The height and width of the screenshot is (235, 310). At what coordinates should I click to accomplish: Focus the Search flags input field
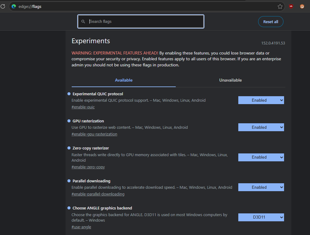click(x=141, y=22)
